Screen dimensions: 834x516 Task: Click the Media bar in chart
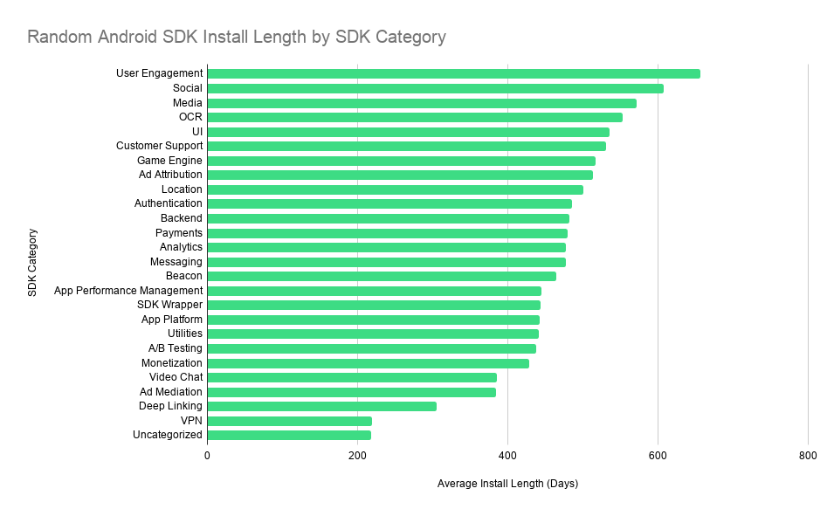pyautogui.click(x=422, y=103)
